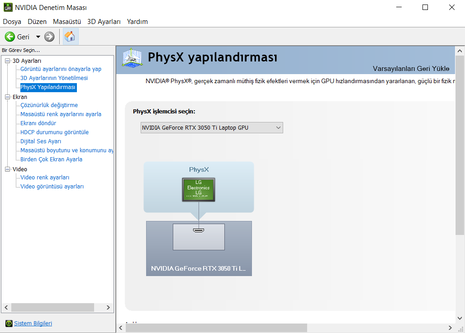Select PhysX Yapılandırması tree item
Viewport: 465px width, 333px height.
click(48, 87)
